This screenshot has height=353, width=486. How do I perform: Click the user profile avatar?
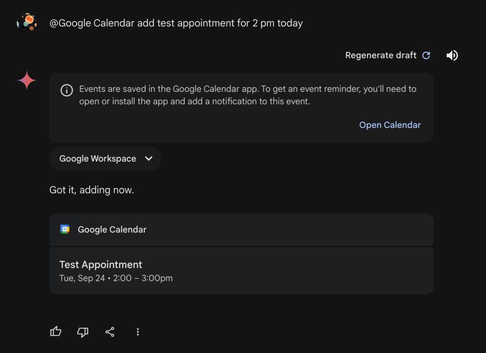tap(27, 23)
